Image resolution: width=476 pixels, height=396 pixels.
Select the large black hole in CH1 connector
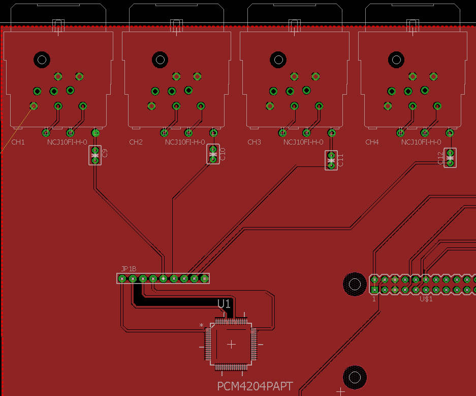42,60
